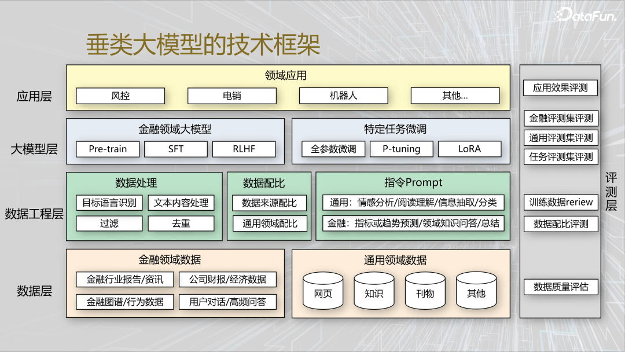Select the 电销 box
This screenshot has width=625, height=352.
pos(232,96)
